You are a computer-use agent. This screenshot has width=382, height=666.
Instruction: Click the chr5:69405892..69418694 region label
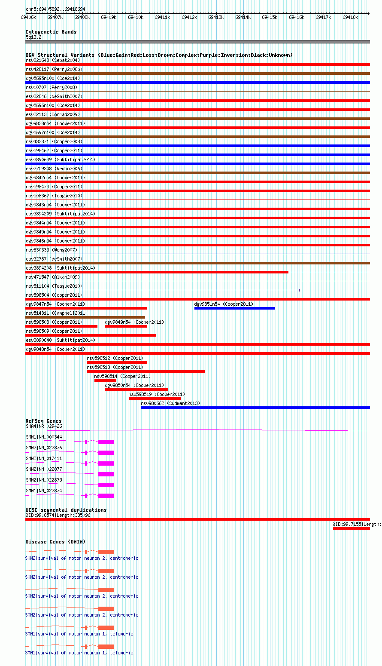55,9
